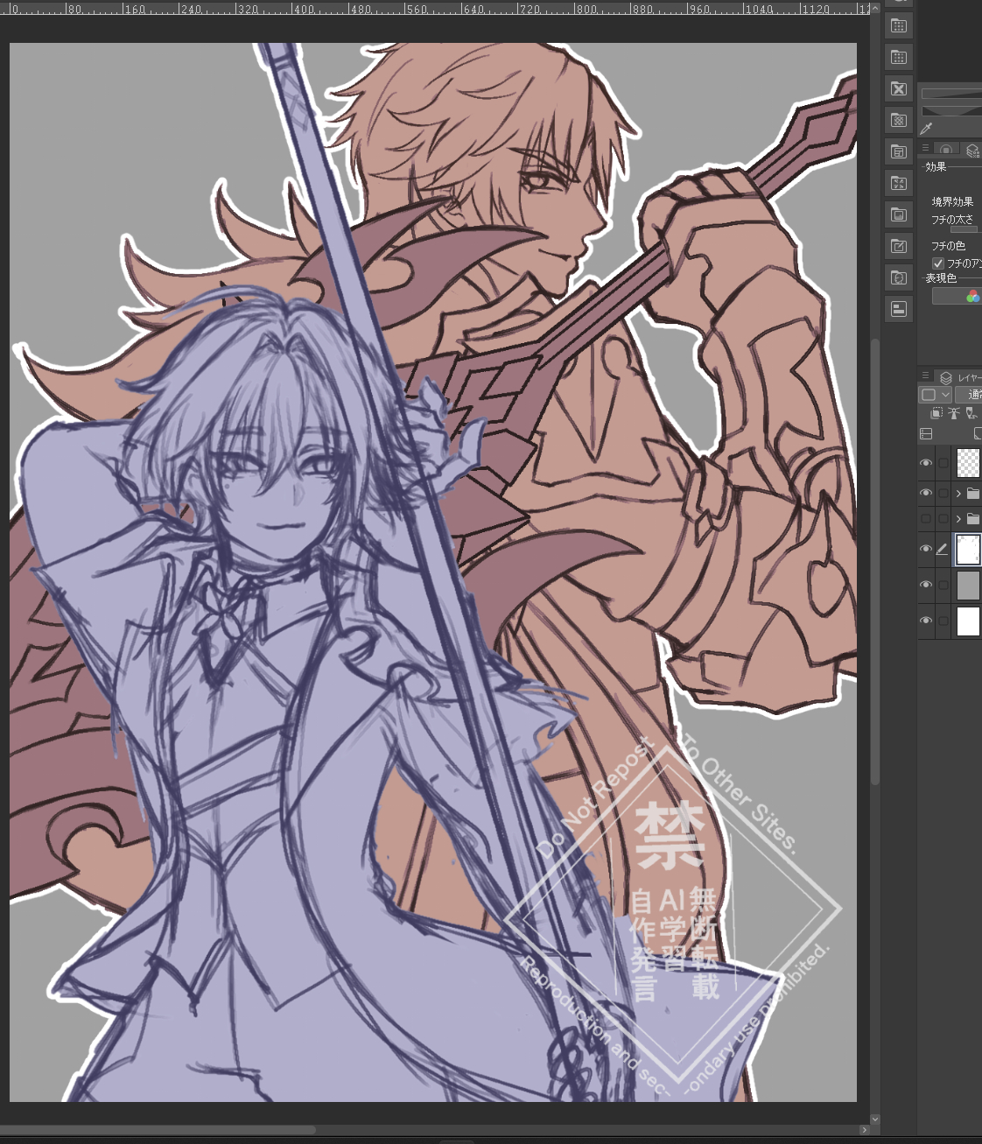Expand the second layer folder

[958, 519]
